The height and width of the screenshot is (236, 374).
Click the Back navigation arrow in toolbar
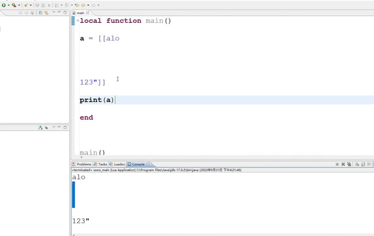(x=83, y=5)
